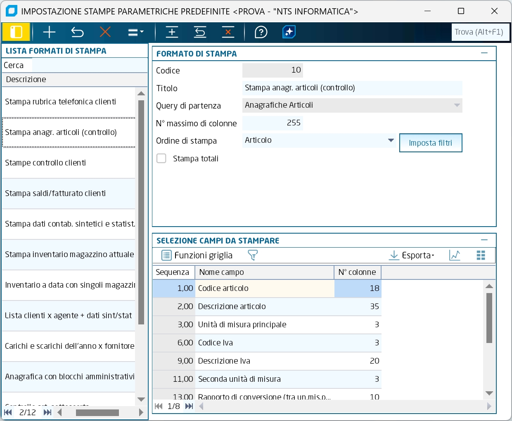Click the delete row toolbar icon
The image size is (512, 421).
[228, 32]
